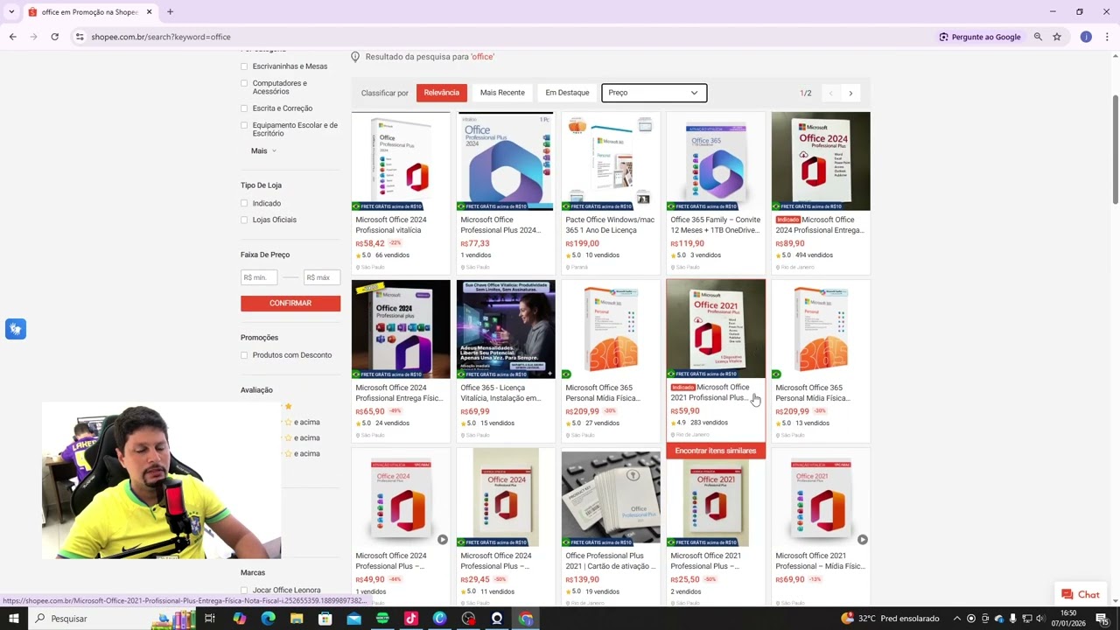Bookmark this page with the star icon
This screenshot has width=1120, height=630.
click(x=1057, y=37)
